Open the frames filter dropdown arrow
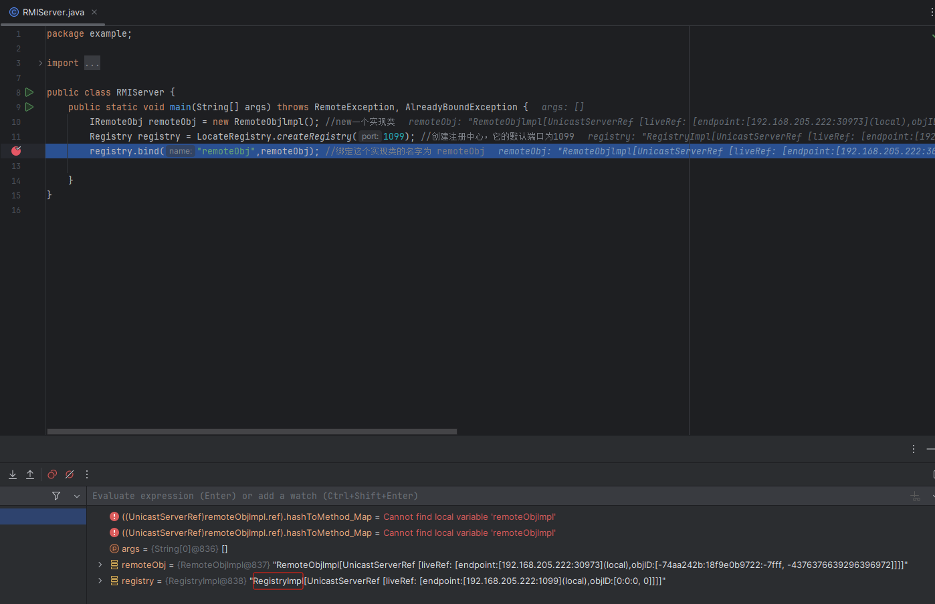 77,496
